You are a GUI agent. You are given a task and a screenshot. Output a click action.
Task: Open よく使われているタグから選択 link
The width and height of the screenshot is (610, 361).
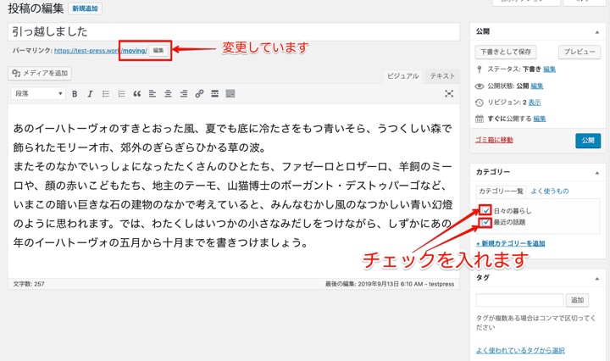[x=520, y=351]
